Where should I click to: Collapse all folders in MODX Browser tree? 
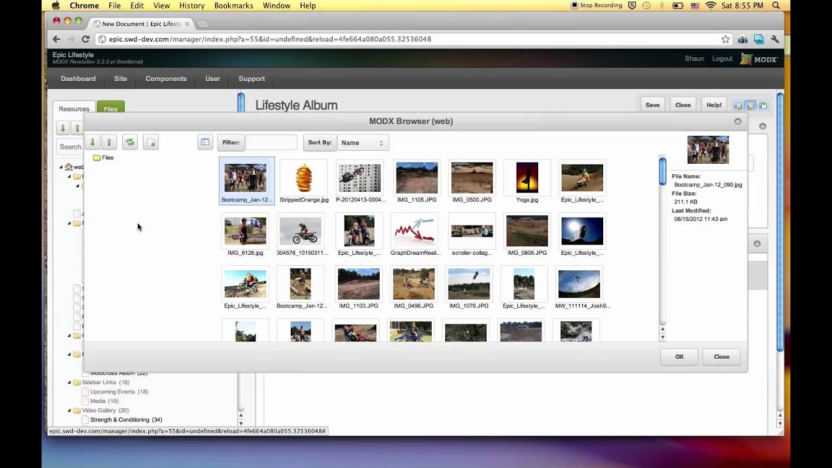coord(109,142)
